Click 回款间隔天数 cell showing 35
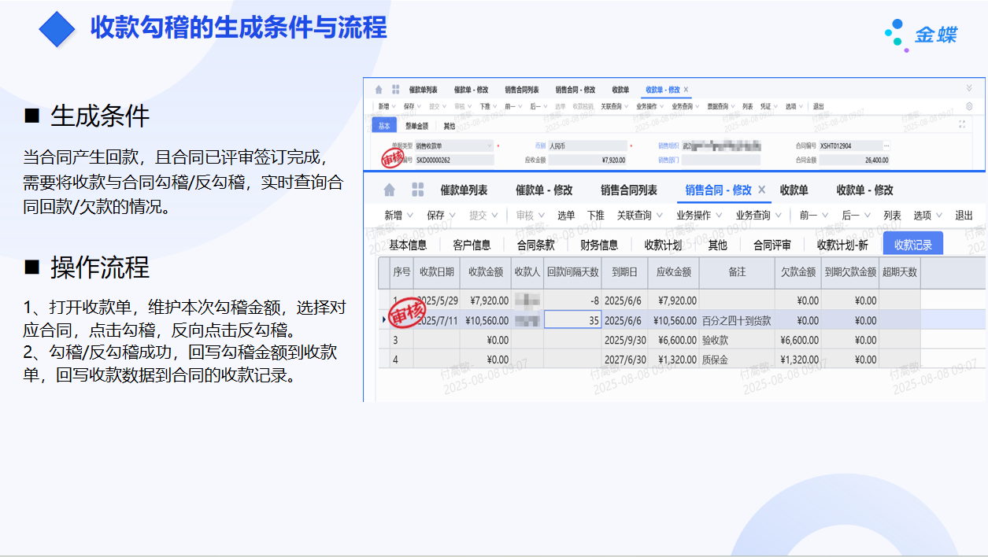This screenshot has width=988, height=557. coord(572,320)
